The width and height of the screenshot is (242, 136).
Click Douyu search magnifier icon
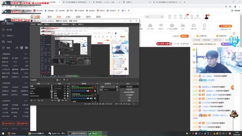click(162, 17)
